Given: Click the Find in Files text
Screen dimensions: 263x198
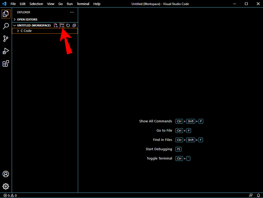Looking at the screenshot, I should (x=162, y=140).
